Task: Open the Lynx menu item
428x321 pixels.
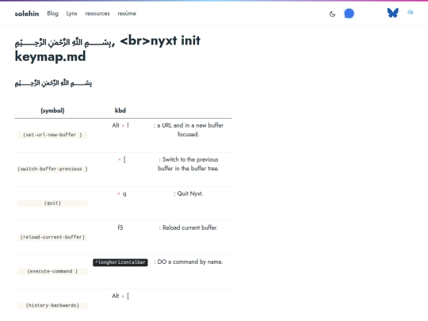Action: 72,13
